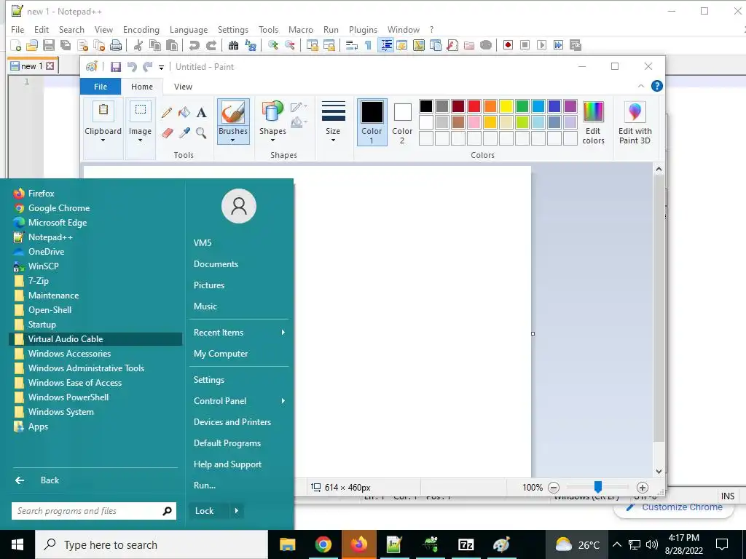Screen dimensions: 746x559
Task: Click Notepad++ Playback macro icon
Action: tap(541, 45)
